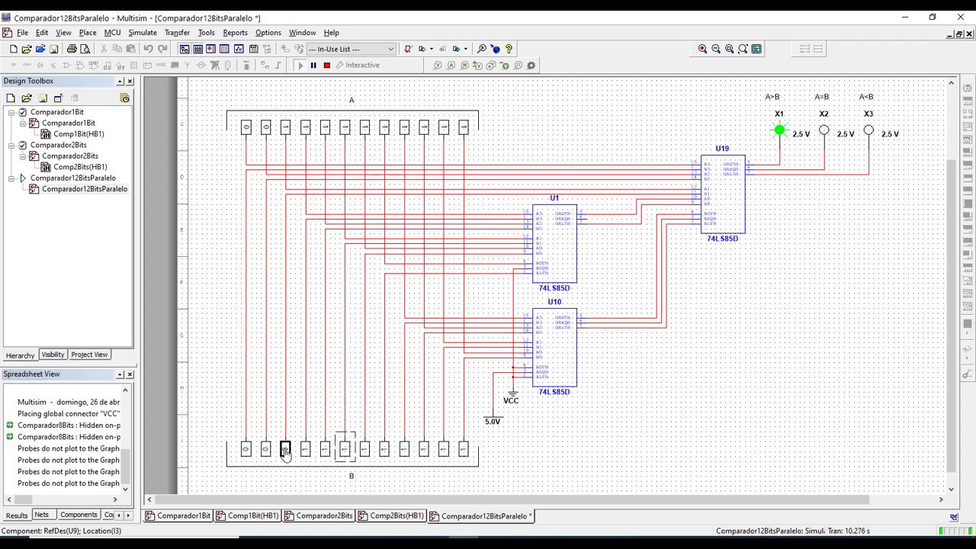976x549 pixels.
Task: Pin the Design Toolbox panel
Action: click(120, 82)
